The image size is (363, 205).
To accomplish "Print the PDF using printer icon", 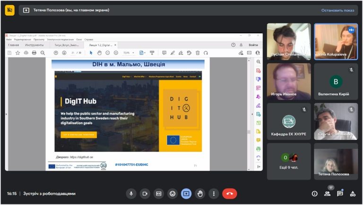I will coord(34,53).
